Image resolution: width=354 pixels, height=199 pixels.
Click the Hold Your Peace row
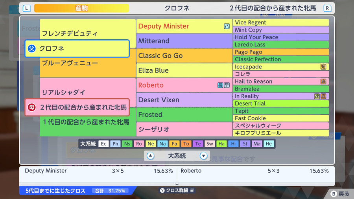coord(281,37)
